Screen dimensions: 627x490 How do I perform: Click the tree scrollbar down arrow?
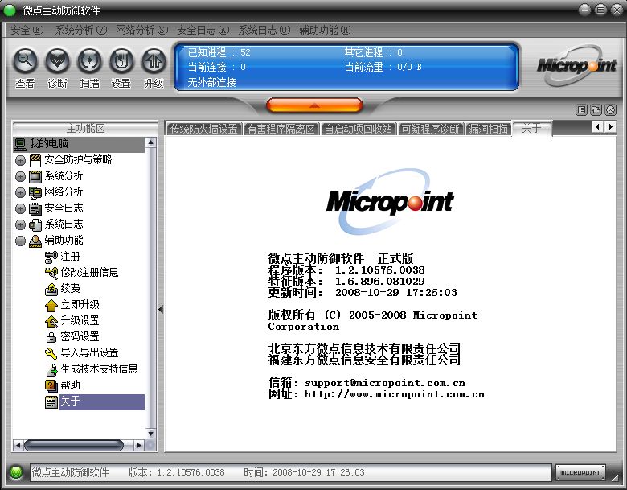(x=151, y=434)
